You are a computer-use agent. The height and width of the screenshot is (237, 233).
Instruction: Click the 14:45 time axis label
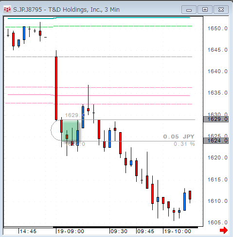click(28, 231)
